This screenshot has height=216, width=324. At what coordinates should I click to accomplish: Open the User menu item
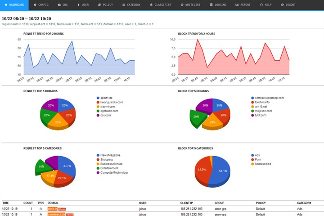point(83,5)
